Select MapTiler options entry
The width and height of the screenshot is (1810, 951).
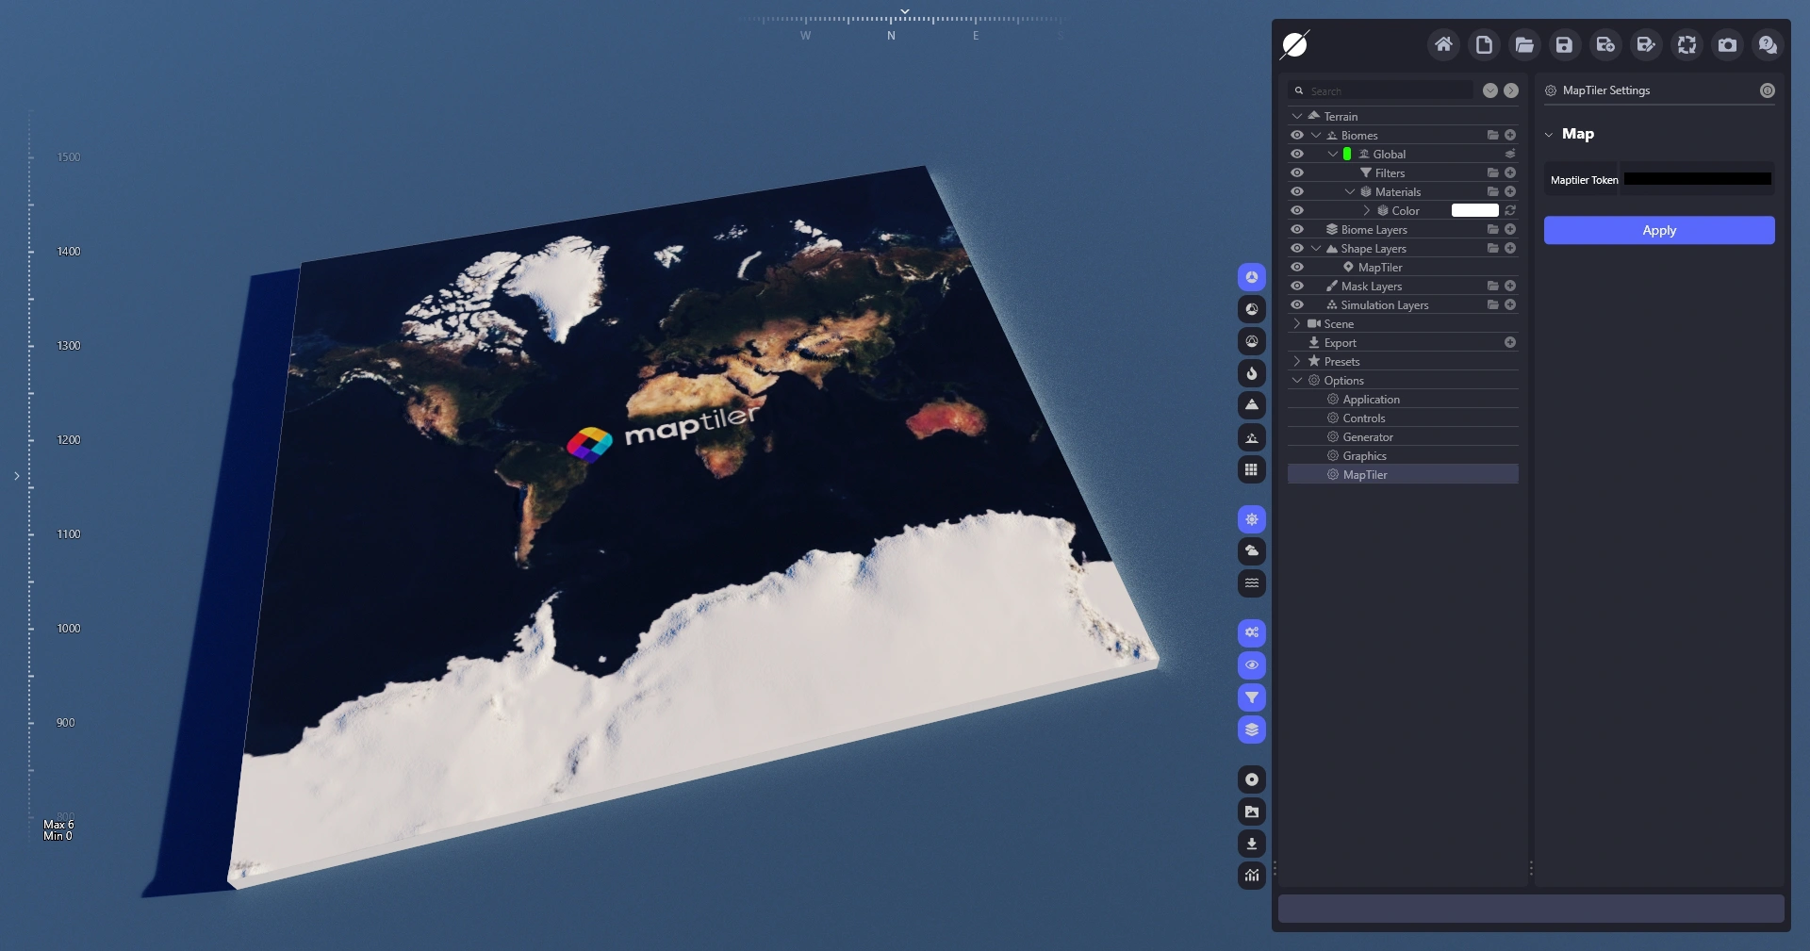click(1403, 474)
